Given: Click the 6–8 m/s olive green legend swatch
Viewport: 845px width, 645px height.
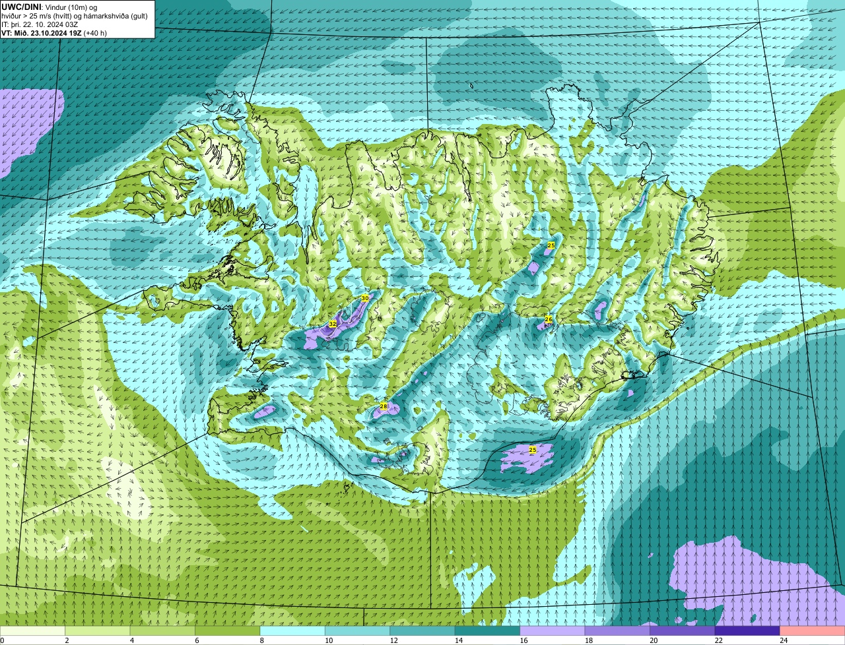Looking at the screenshot, I should click(x=228, y=630).
